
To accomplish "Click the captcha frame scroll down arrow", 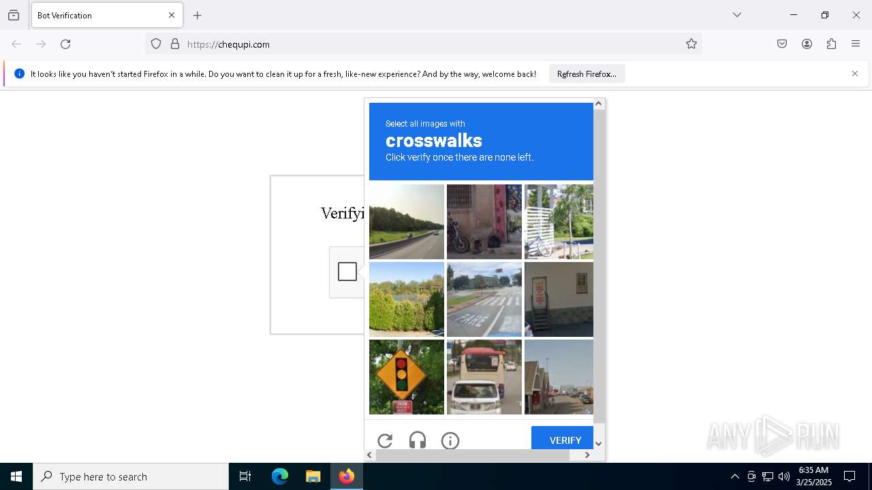I will [x=599, y=444].
